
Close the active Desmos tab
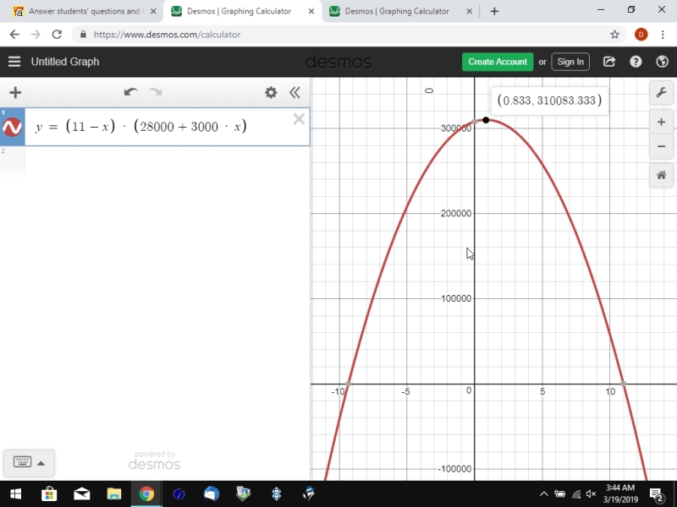(311, 12)
